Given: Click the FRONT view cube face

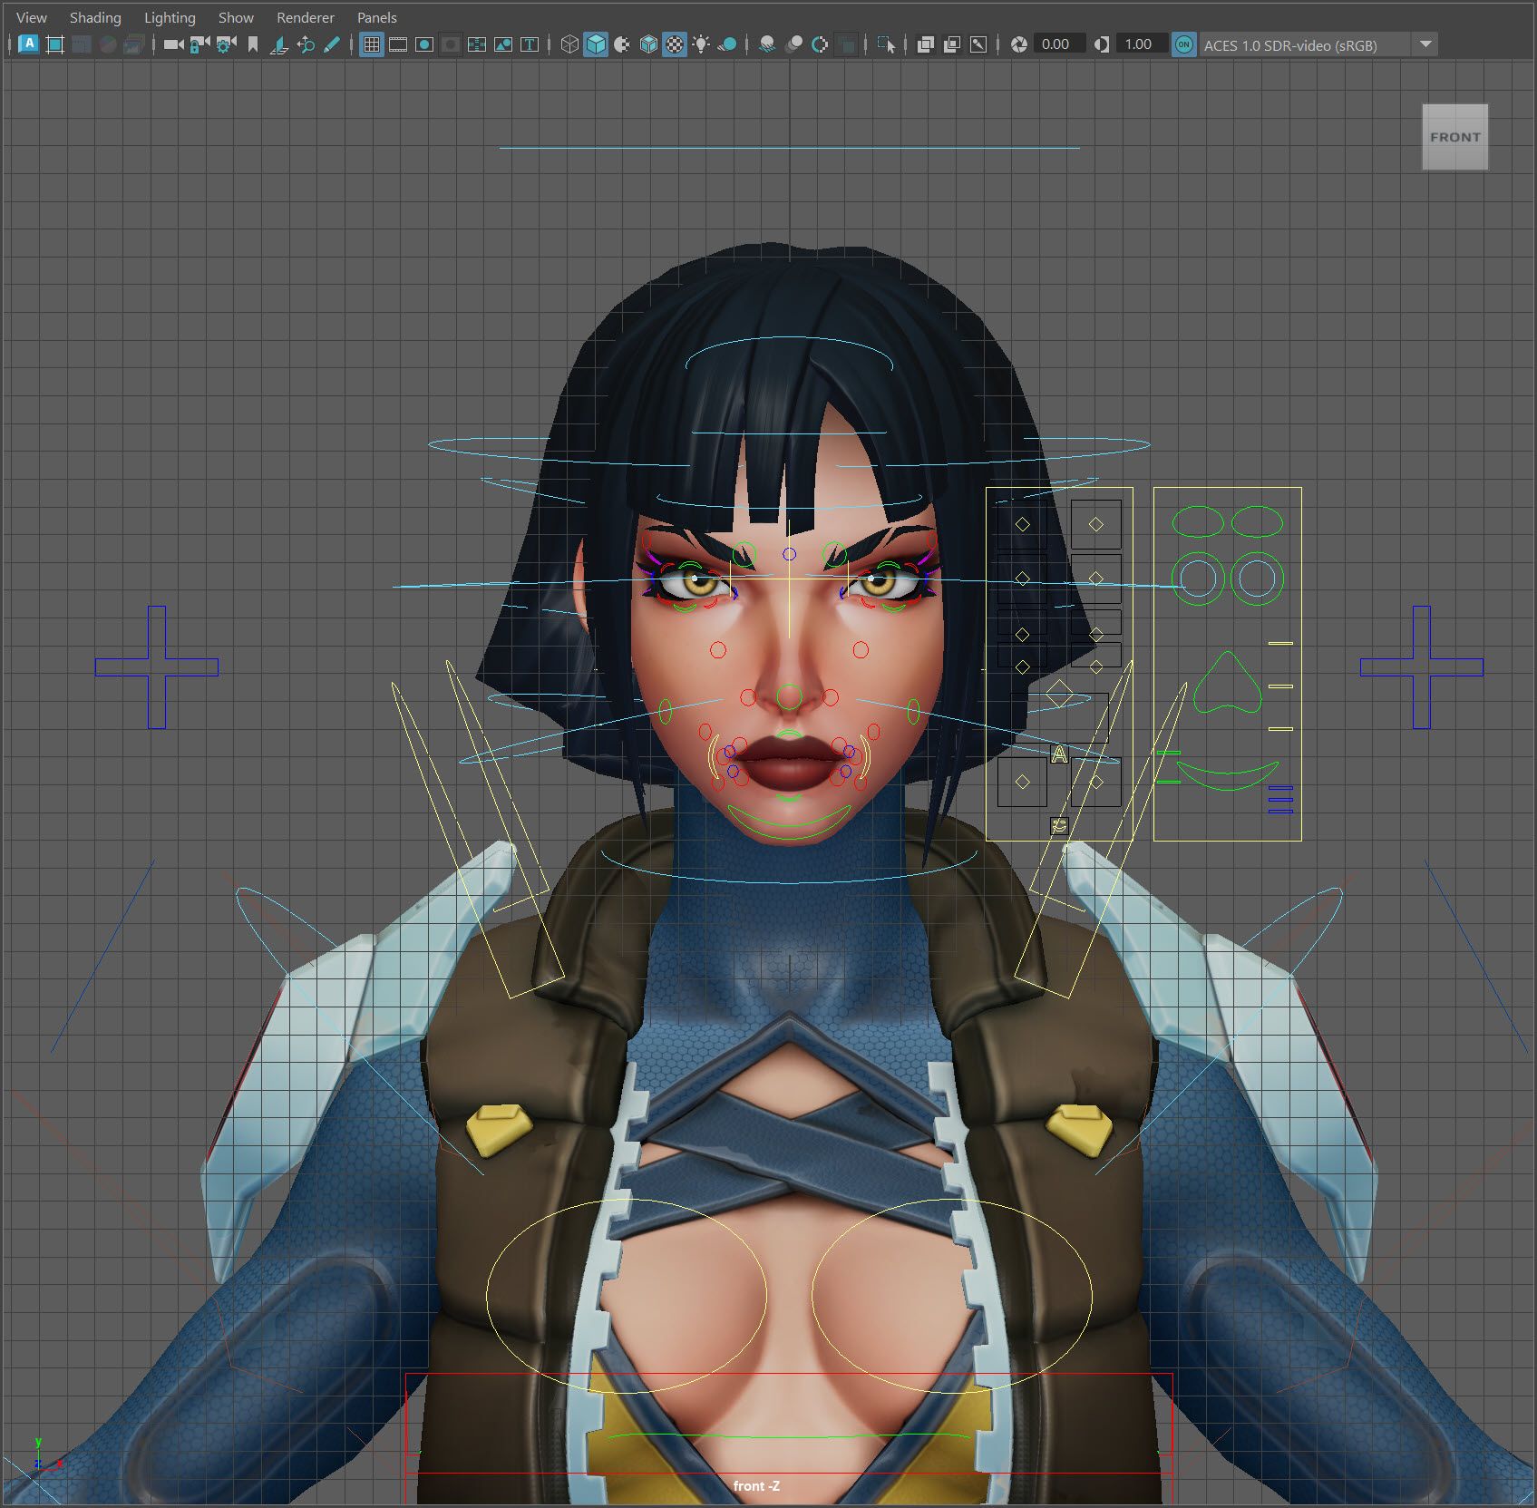Looking at the screenshot, I should point(1454,137).
